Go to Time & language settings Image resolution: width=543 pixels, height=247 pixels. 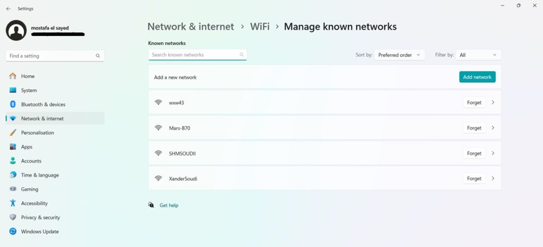point(40,175)
